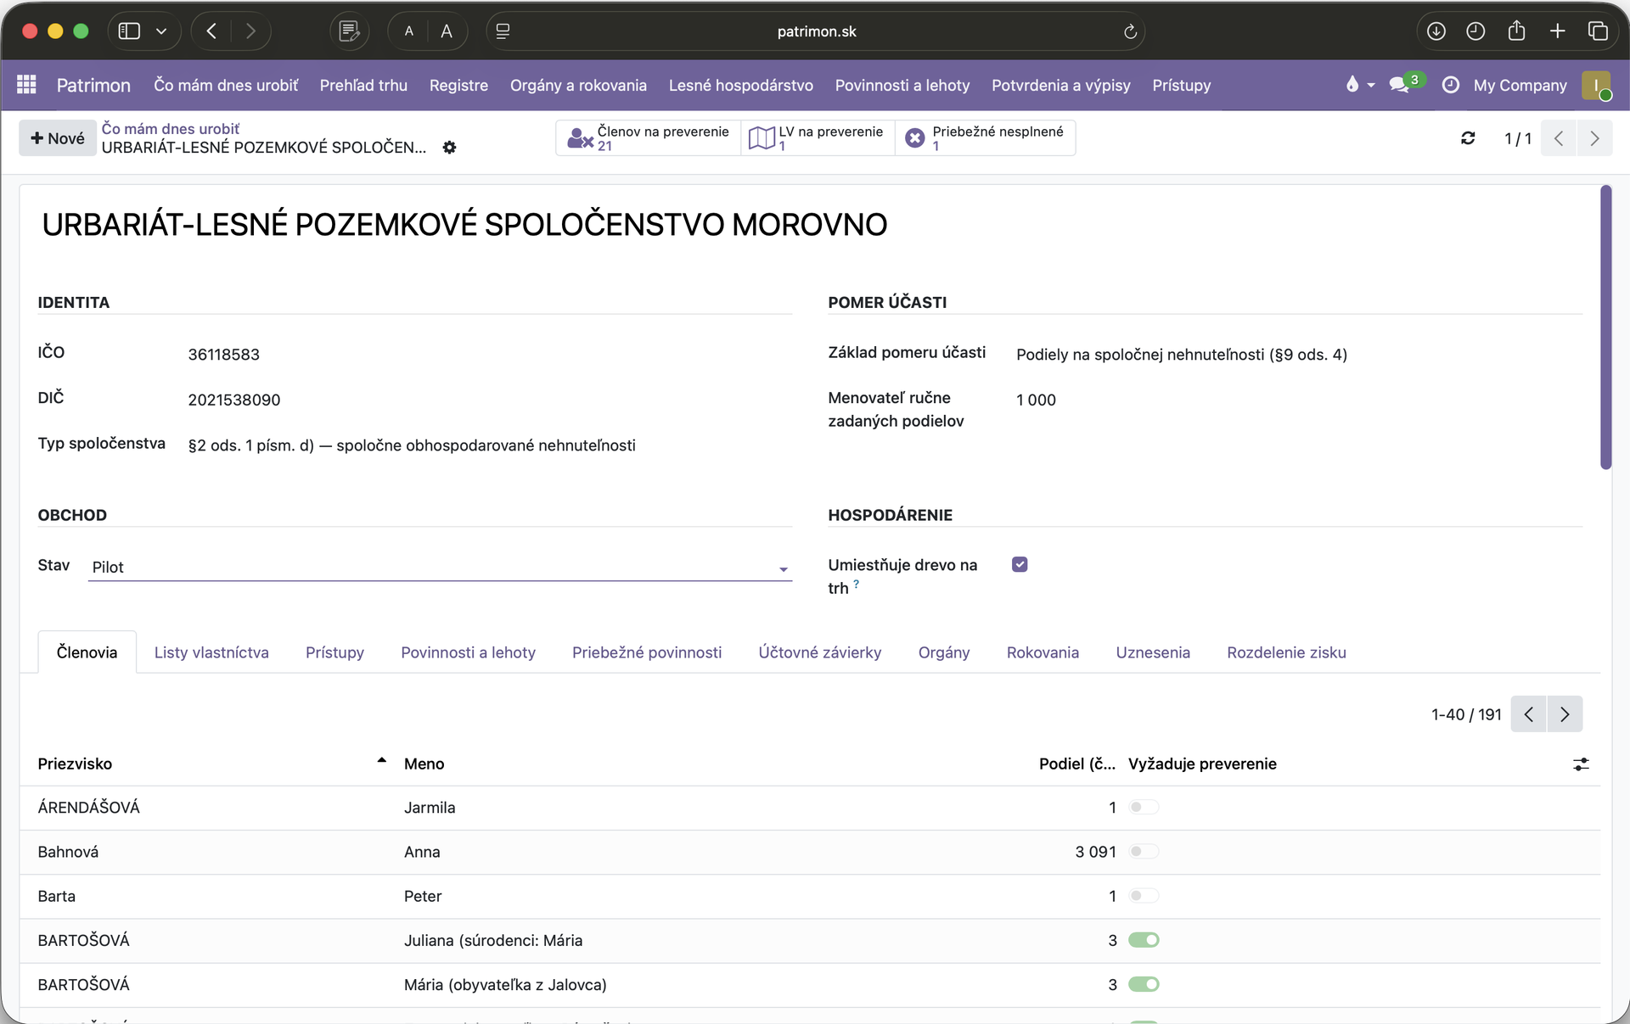Open Uznesenia tab

[1153, 652]
